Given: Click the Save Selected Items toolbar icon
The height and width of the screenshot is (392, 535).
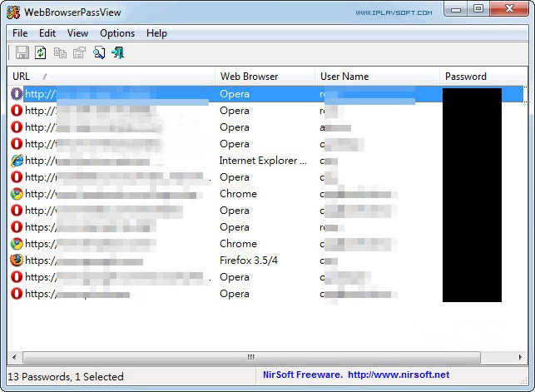Looking at the screenshot, I should tap(22, 53).
